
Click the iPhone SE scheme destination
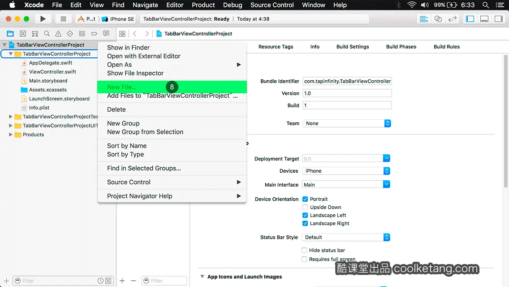pos(118,19)
